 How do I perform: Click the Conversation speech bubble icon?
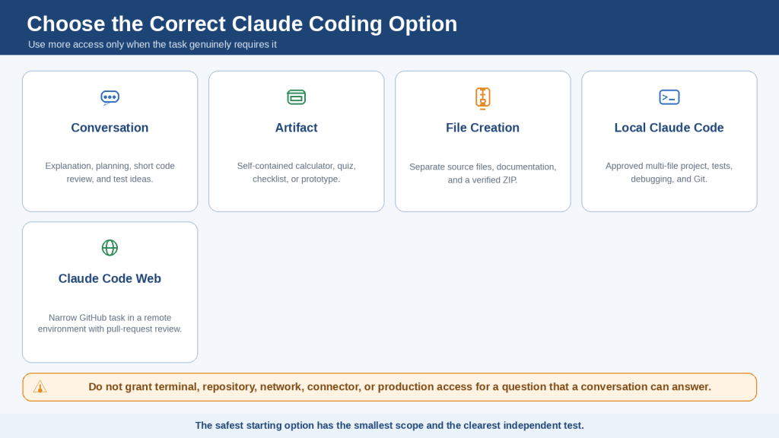110,97
